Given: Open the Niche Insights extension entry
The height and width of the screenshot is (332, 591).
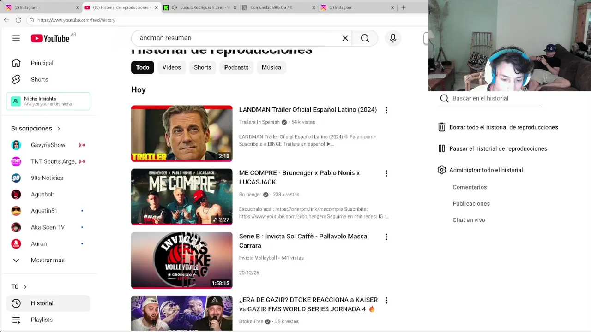Looking at the screenshot, I should coord(48,101).
